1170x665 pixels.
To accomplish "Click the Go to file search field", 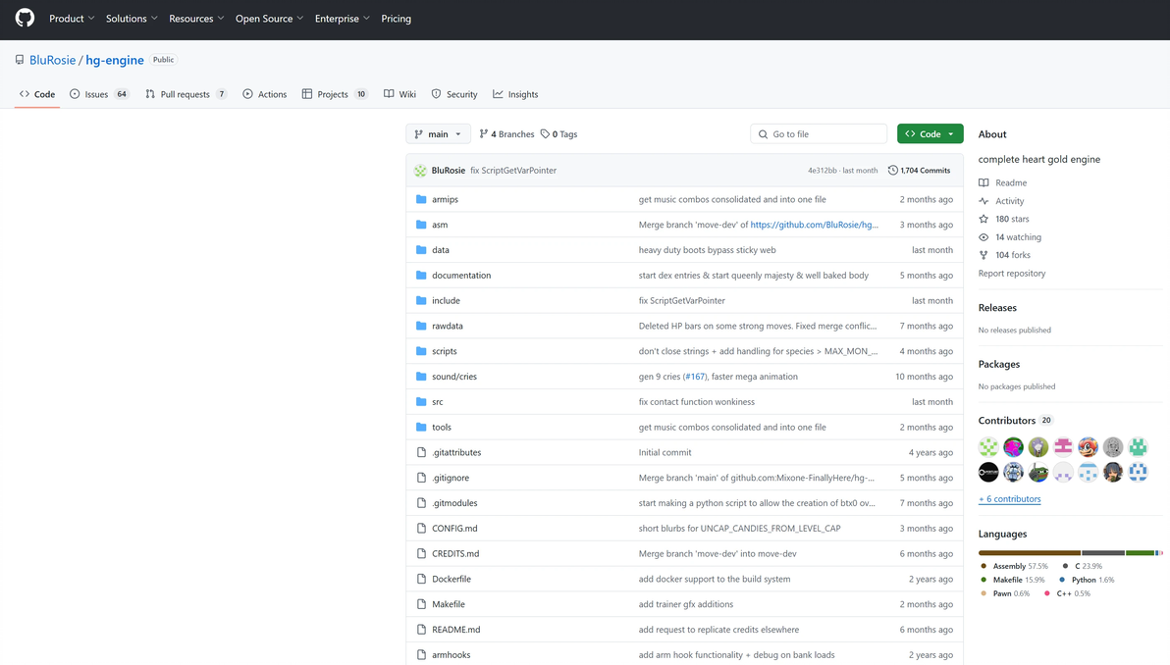I will pos(819,134).
